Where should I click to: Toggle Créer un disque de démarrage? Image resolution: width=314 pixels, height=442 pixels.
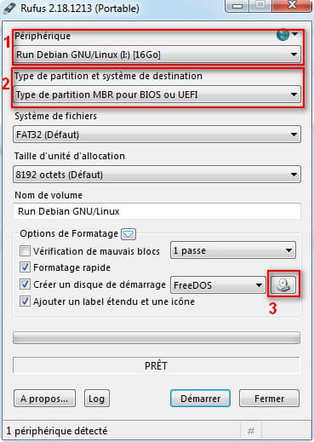25,284
